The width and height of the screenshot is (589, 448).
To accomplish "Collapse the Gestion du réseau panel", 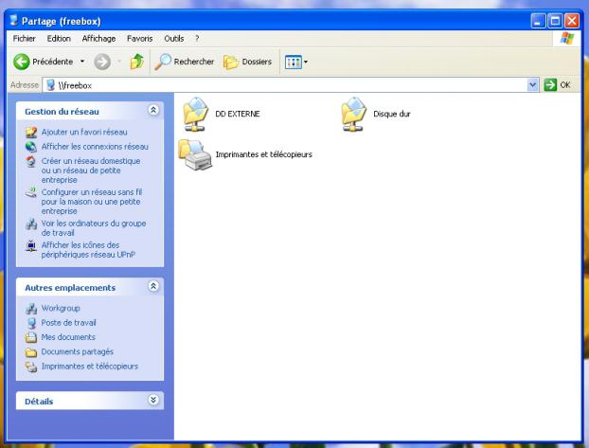I will (x=154, y=111).
